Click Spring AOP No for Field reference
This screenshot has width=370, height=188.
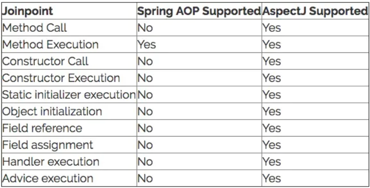(145, 128)
